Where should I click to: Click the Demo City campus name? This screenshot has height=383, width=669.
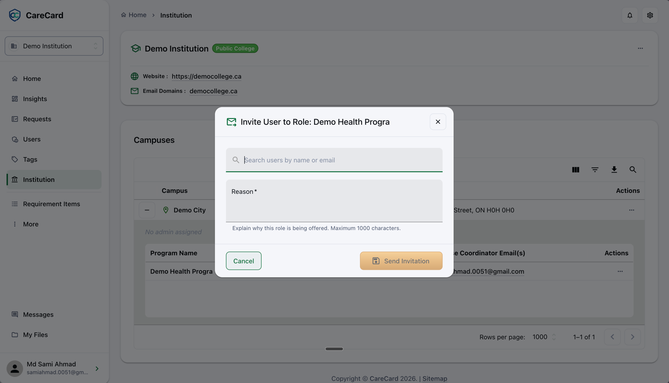coord(190,210)
